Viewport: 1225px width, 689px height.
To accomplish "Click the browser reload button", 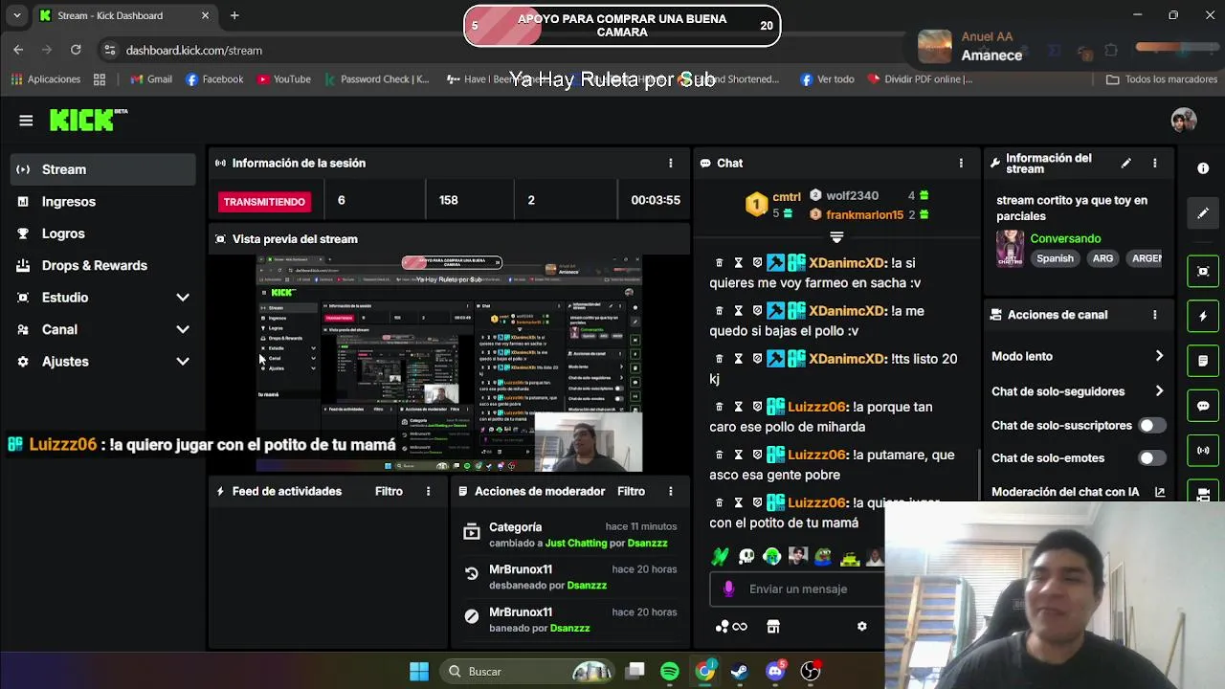I will (76, 50).
